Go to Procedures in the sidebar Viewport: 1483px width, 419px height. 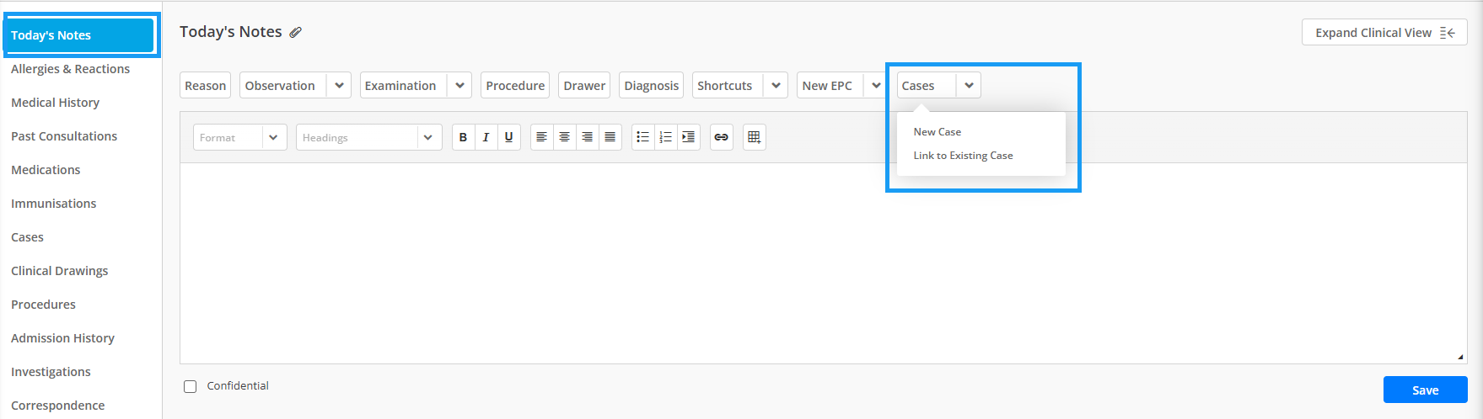point(43,305)
